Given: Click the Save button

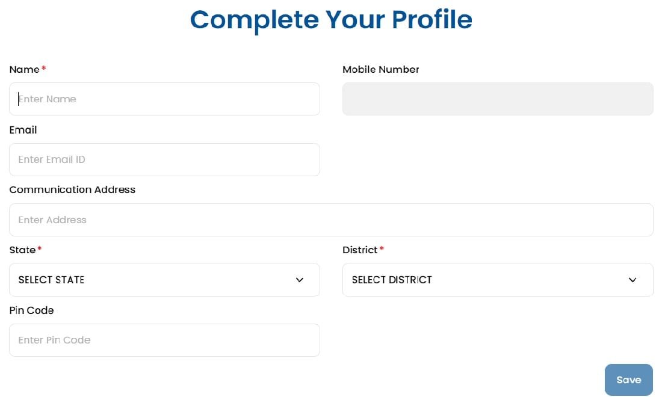Looking at the screenshot, I should 628,380.
